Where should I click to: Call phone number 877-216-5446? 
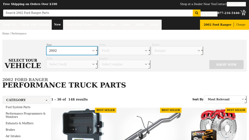229,13
